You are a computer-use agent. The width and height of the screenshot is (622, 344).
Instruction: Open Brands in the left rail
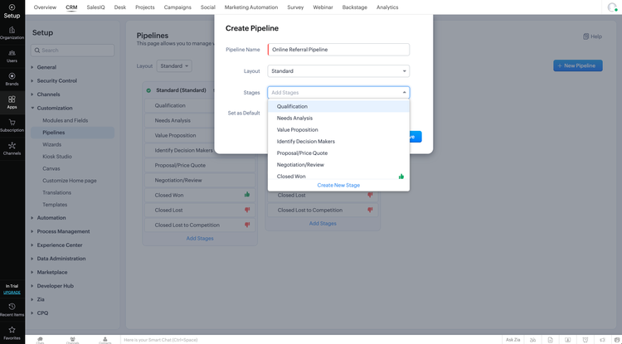[x=12, y=80]
